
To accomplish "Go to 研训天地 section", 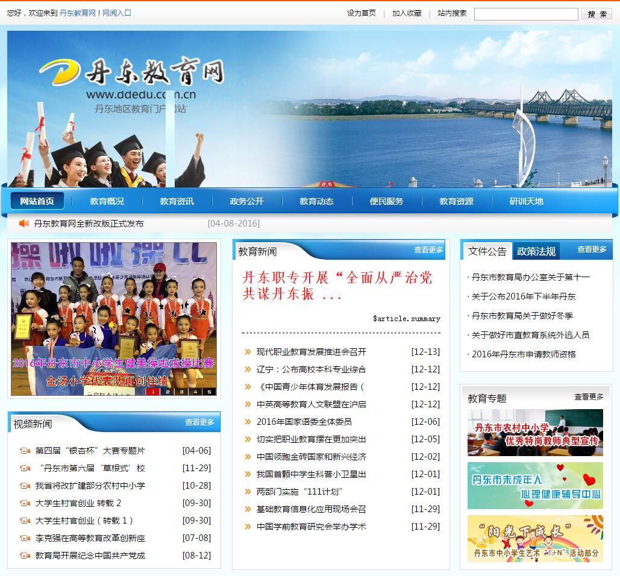I will click(x=526, y=201).
